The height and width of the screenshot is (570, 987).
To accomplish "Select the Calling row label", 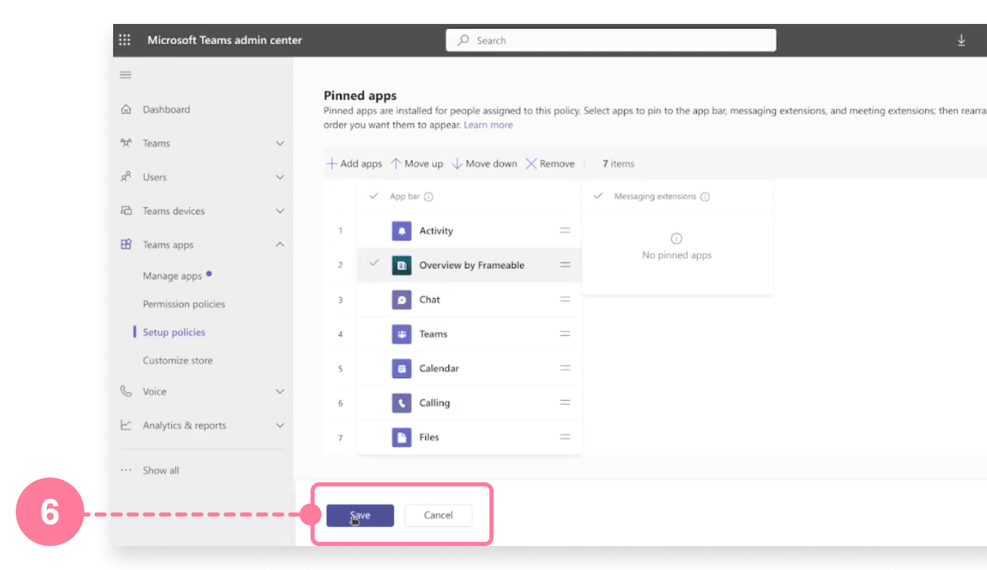I will pyautogui.click(x=435, y=403).
